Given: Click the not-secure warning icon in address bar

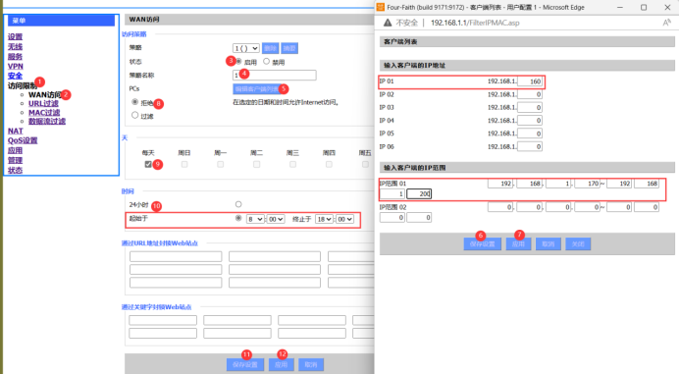Looking at the screenshot, I should tap(388, 23).
